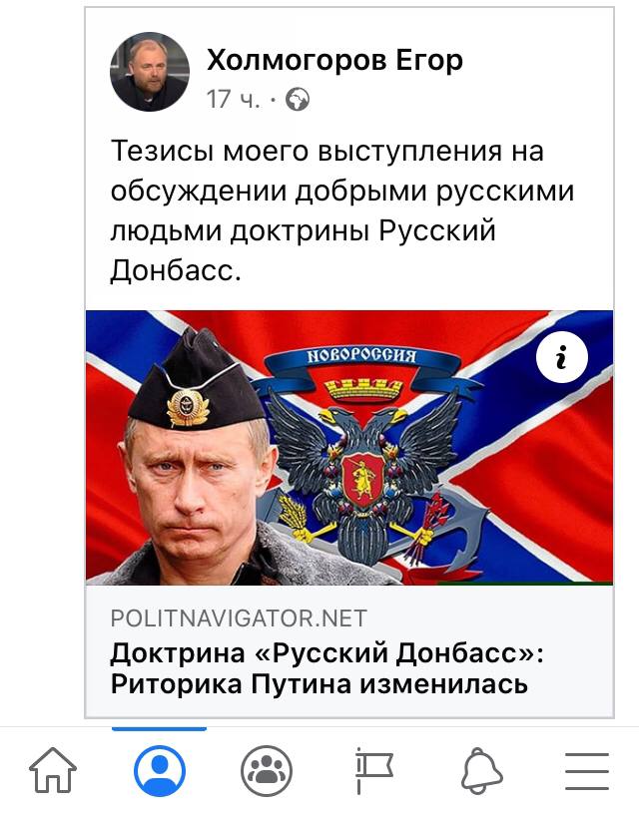The image size is (639, 815).
Task: Click the info 'i' icon on image
Action: point(562,357)
